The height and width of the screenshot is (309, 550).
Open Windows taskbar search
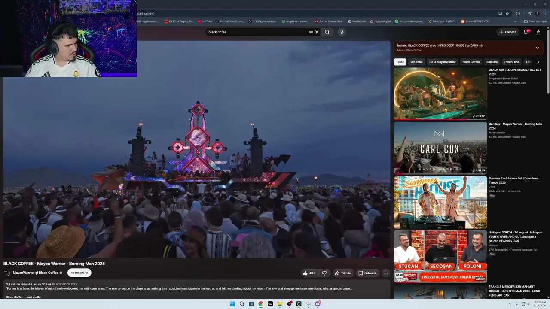click(242, 304)
